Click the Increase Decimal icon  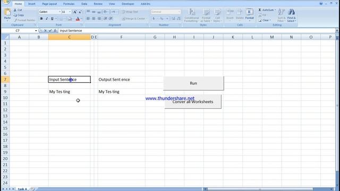[x=173, y=19]
